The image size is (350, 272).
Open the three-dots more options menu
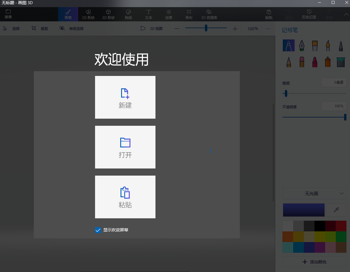(x=268, y=29)
